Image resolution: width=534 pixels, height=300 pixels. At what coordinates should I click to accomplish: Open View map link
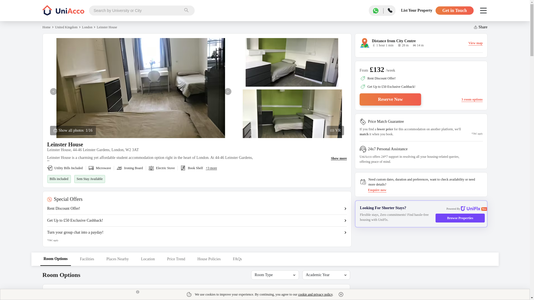pyautogui.click(x=475, y=43)
